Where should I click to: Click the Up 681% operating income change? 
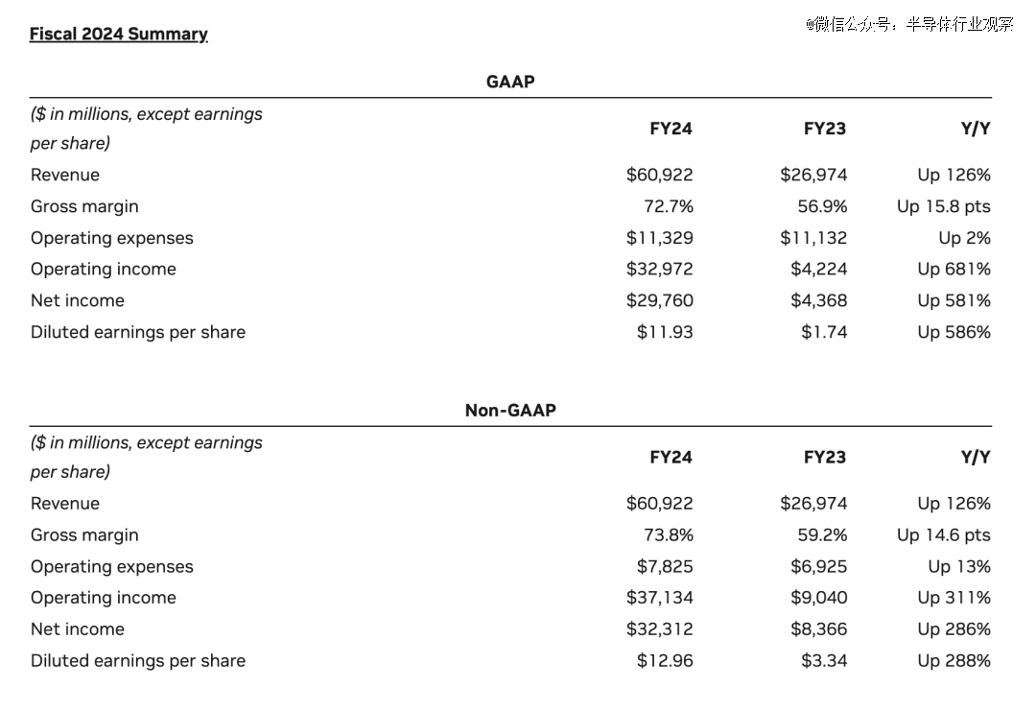coord(954,269)
